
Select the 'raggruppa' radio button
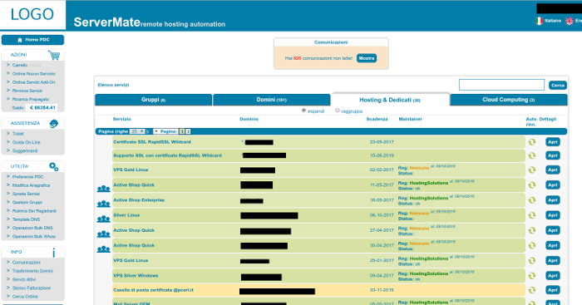338,111
